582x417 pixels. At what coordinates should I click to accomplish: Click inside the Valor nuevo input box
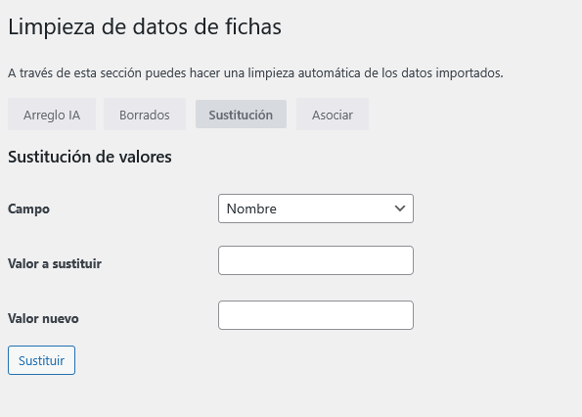pyautogui.click(x=316, y=315)
